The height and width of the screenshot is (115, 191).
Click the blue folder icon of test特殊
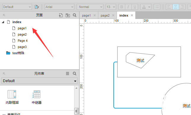pyautogui.click(x=8, y=53)
